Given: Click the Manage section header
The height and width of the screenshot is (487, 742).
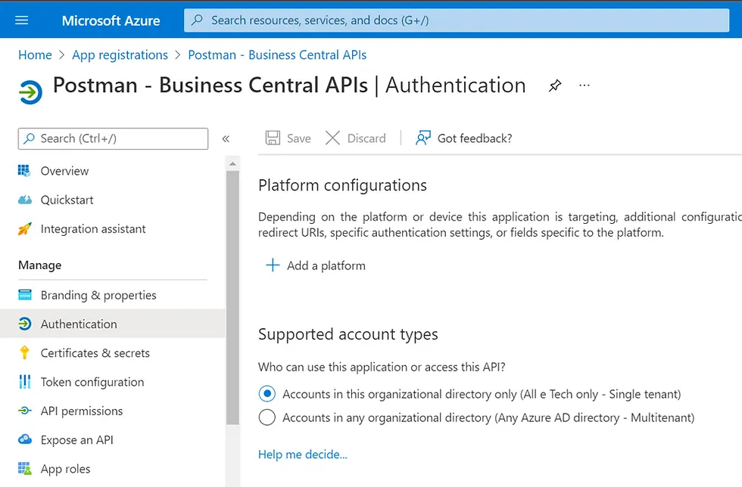Looking at the screenshot, I should click(x=39, y=265).
